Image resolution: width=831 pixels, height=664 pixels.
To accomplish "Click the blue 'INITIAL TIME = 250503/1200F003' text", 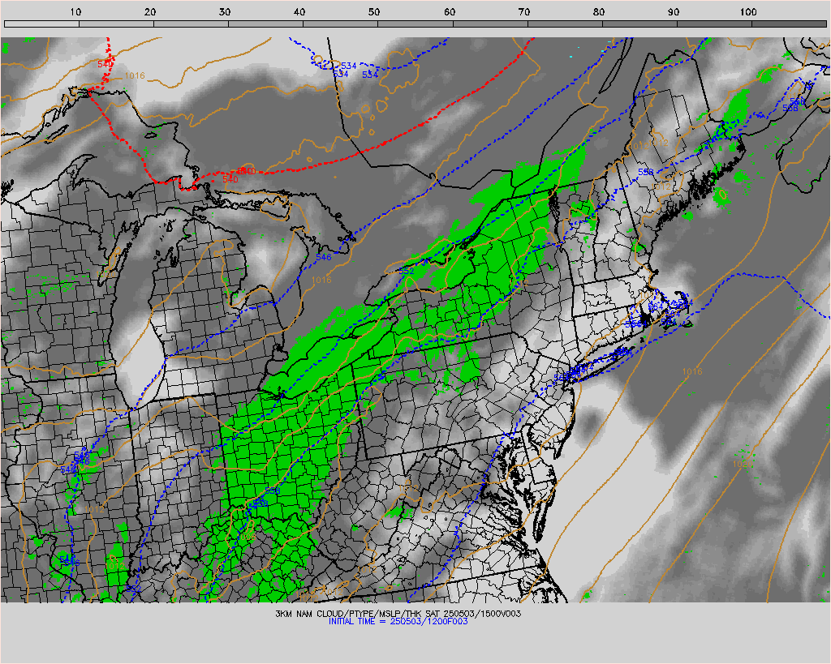I will pos(398,622).
